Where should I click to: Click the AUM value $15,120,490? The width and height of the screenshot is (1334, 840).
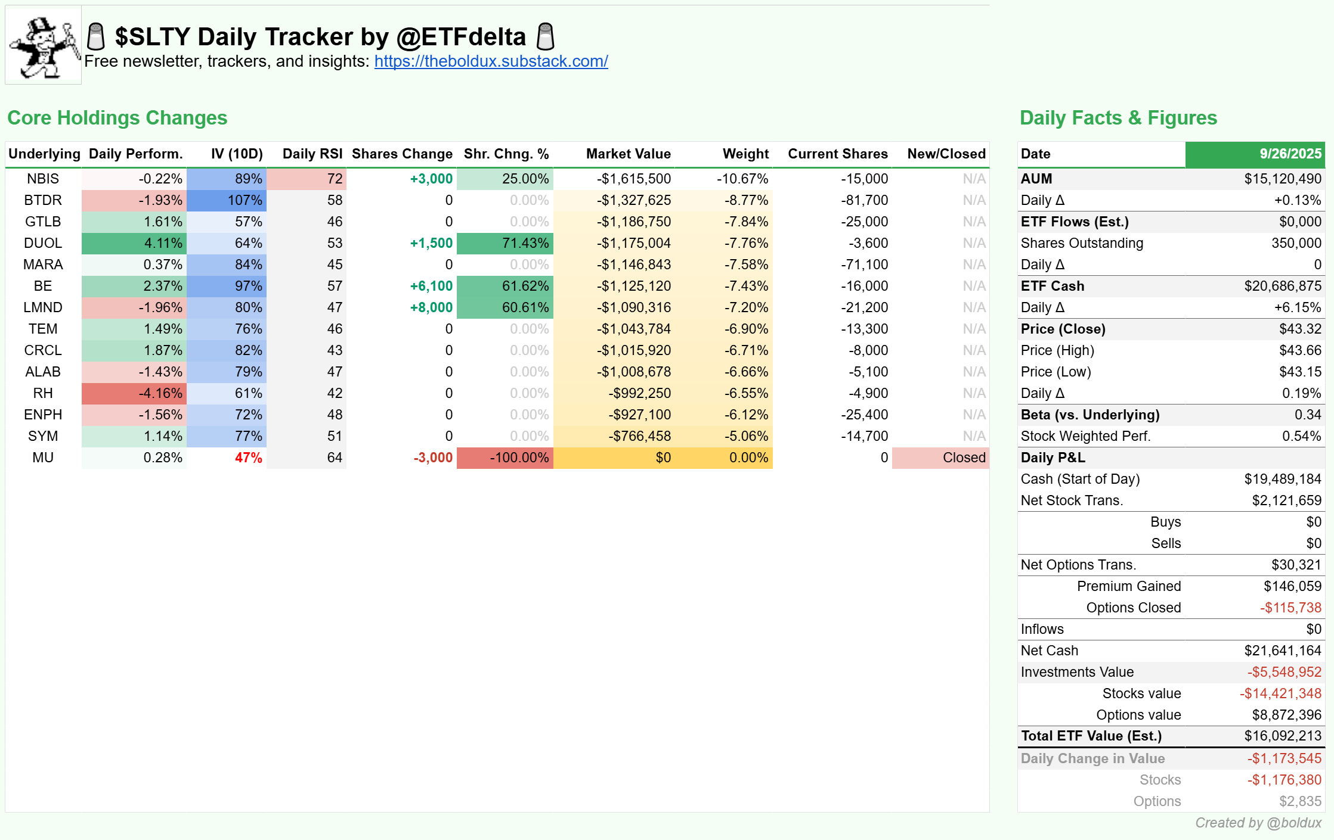(x=1282, y=179)
